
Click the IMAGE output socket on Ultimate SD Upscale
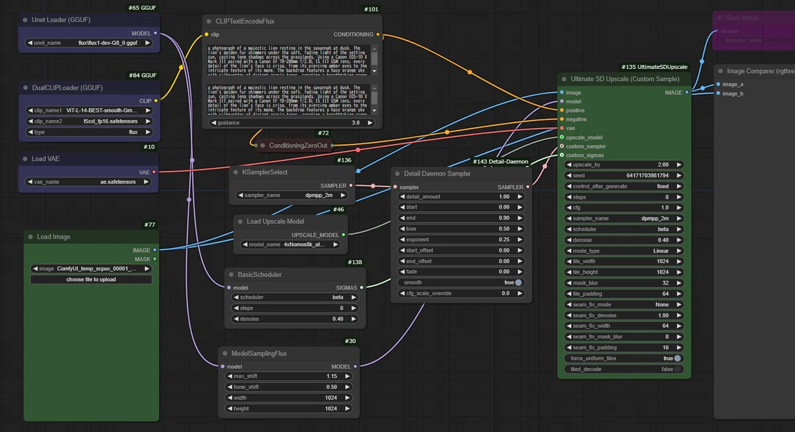[687, 93]
